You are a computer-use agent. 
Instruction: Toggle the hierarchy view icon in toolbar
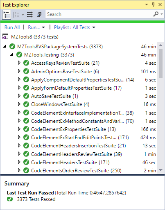[7, 15]
